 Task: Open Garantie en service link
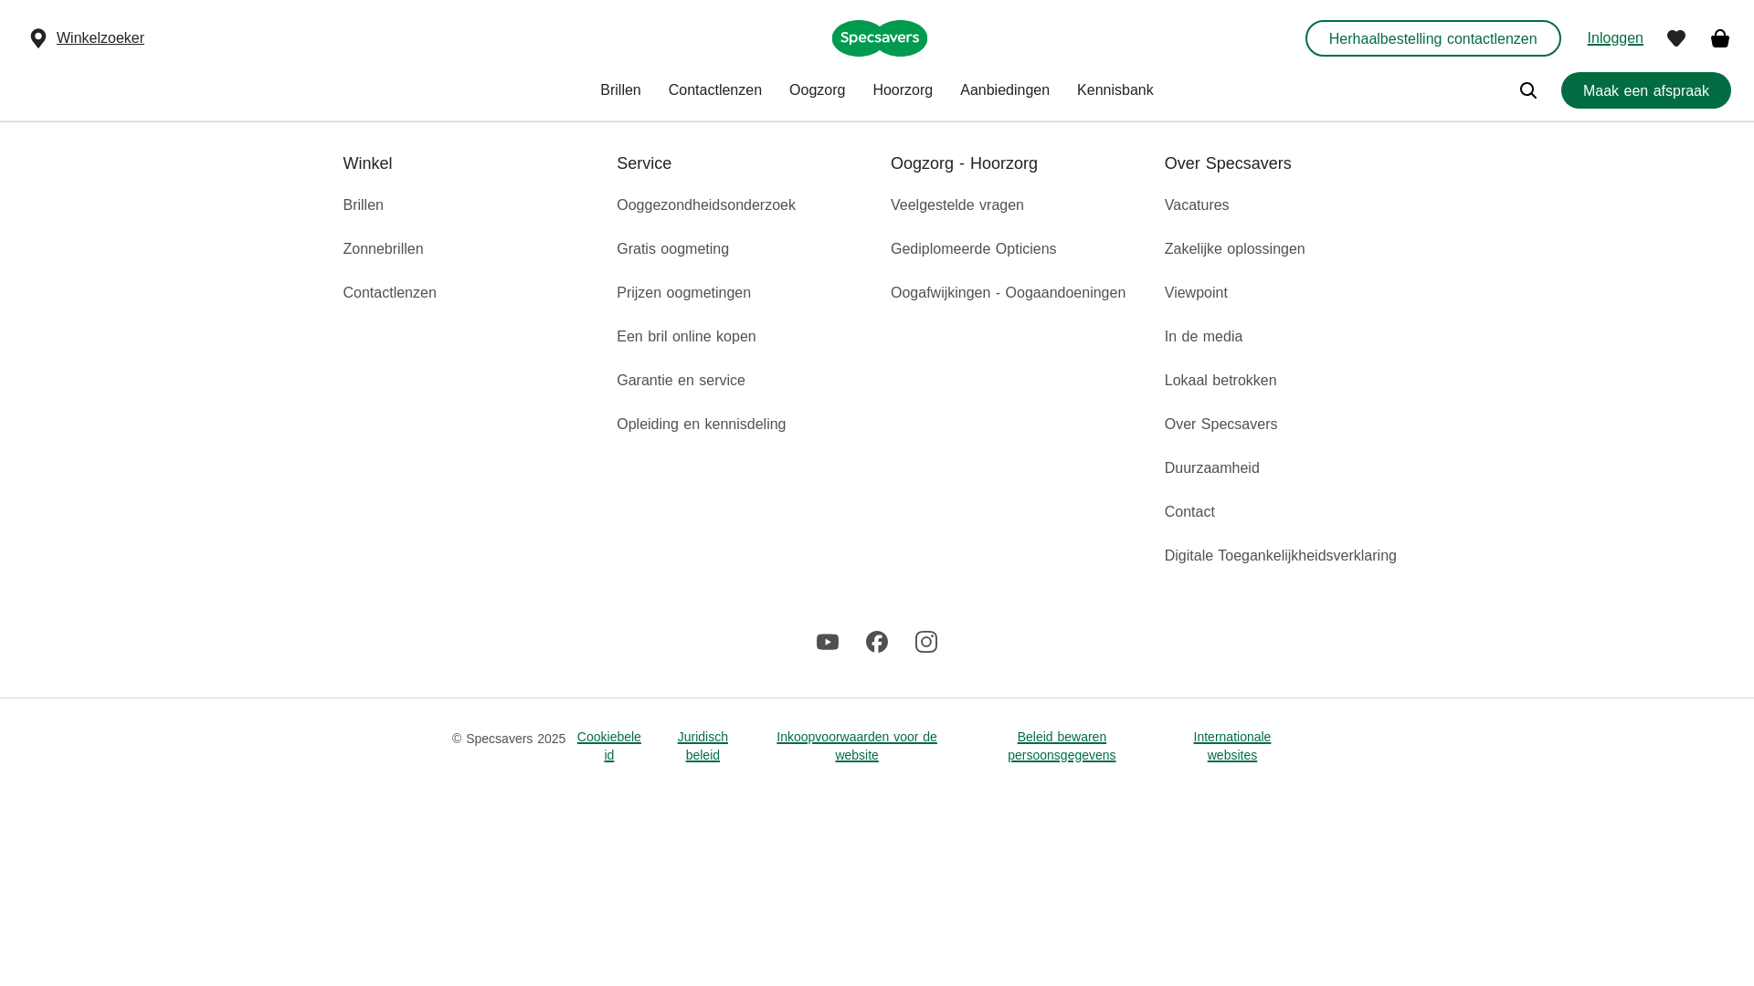click(x=682, y=381)
